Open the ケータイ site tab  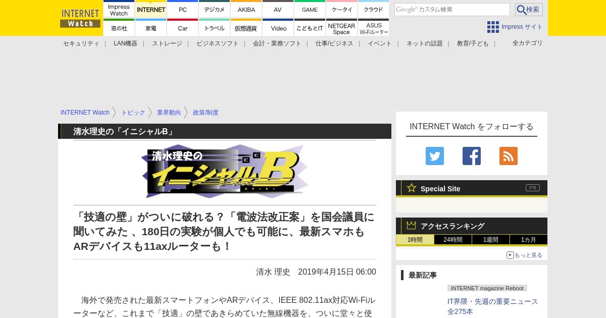(x=342, y=9)
